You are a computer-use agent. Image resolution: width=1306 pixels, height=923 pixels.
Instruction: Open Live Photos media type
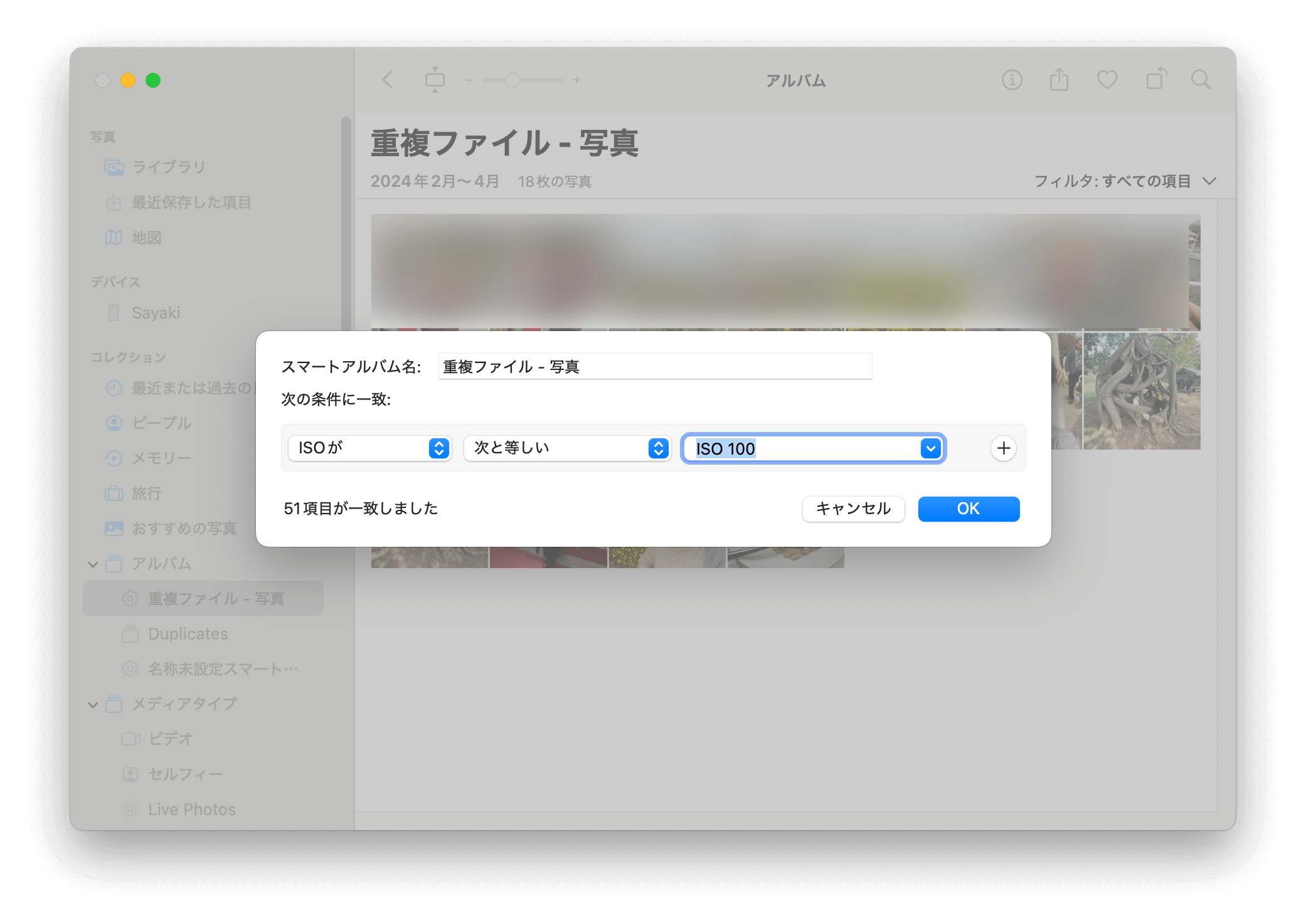pyautogui.click(x=203, y=810)
